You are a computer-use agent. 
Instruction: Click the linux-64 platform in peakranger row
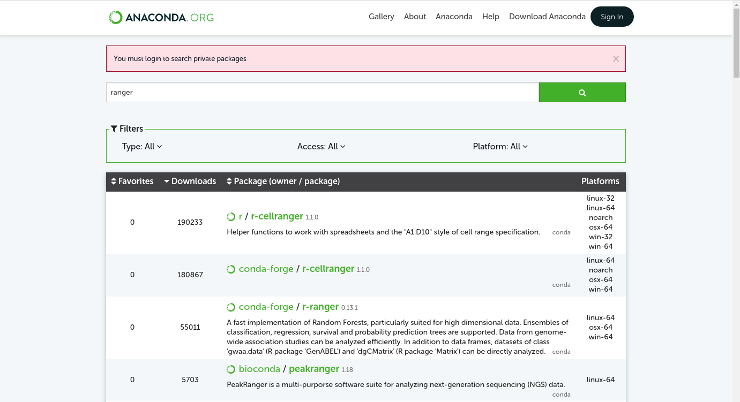click(601, 380)
